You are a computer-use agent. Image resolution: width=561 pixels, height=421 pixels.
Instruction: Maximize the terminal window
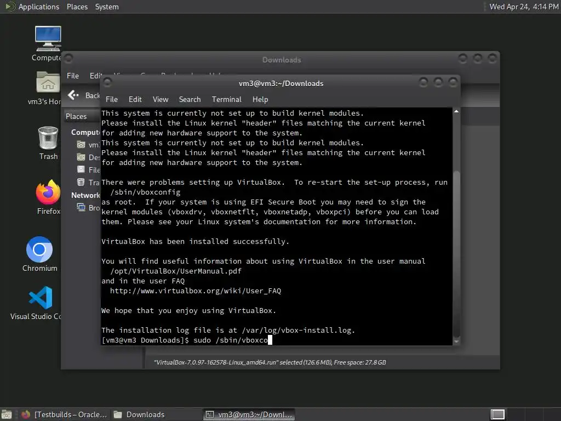tap(438, 83)
